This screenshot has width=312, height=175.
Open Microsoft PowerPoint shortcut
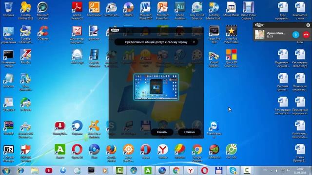(163, 11)
